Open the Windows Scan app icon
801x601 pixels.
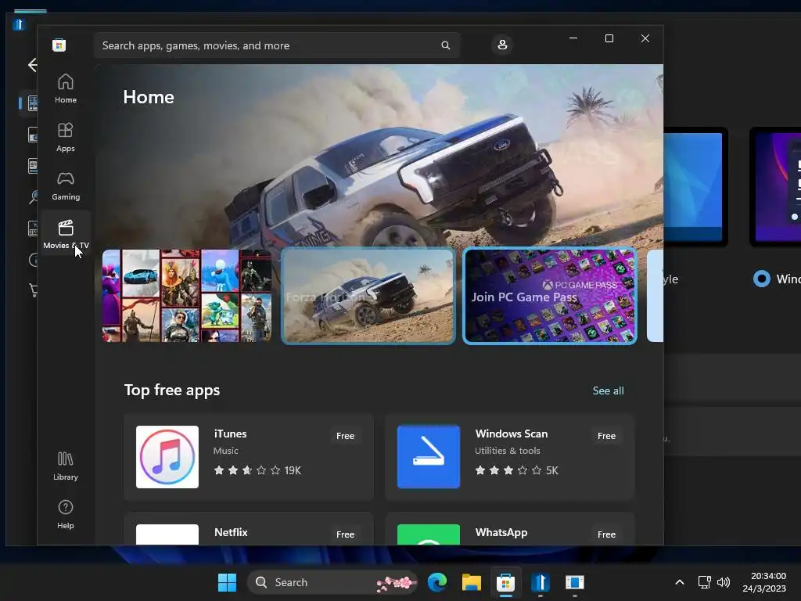[429, 457]
